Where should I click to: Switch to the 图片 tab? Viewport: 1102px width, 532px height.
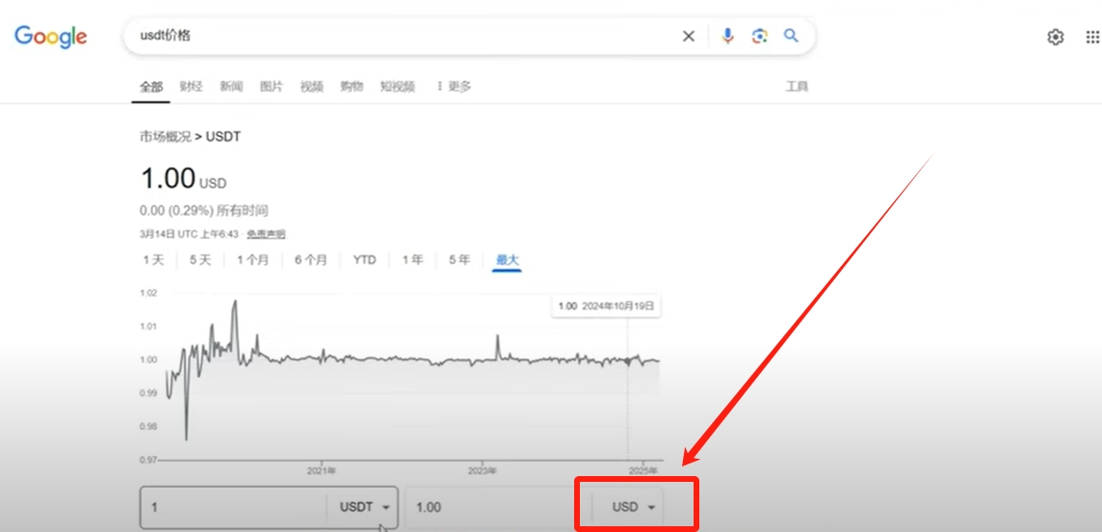point(272,87)
